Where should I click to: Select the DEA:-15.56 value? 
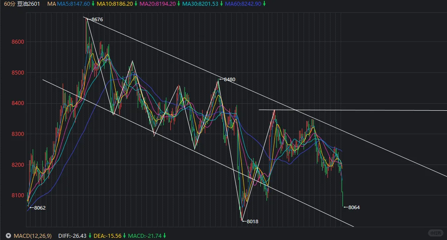108,236
